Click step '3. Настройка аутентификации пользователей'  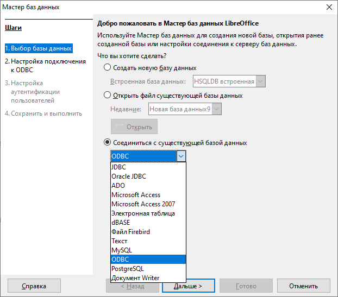33,92
